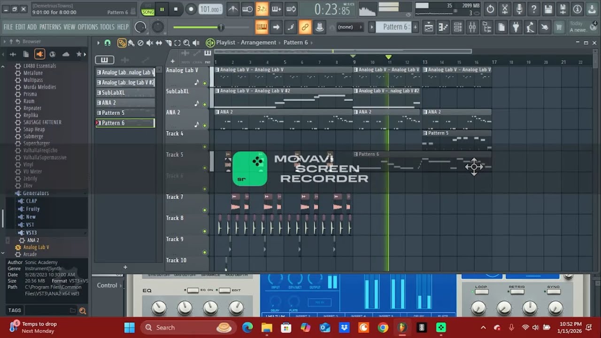Mute the Analog Lab V track
Viewport: 601px width, 338px height.
click(205, 83)
